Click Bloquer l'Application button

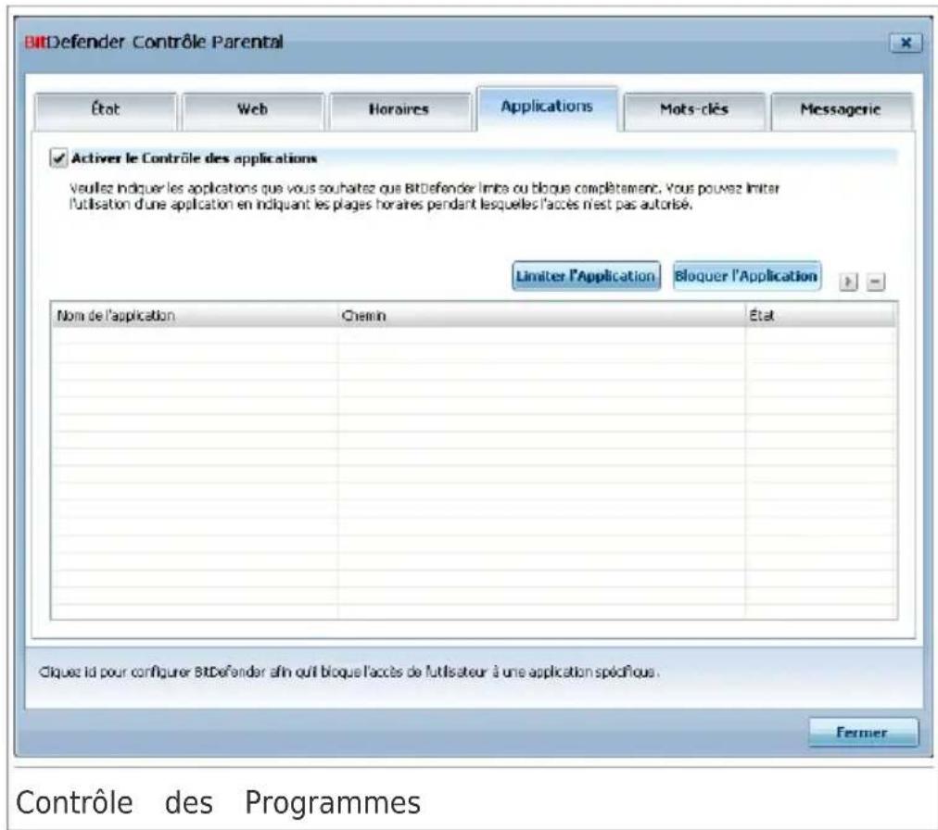(x=746, y=276)
